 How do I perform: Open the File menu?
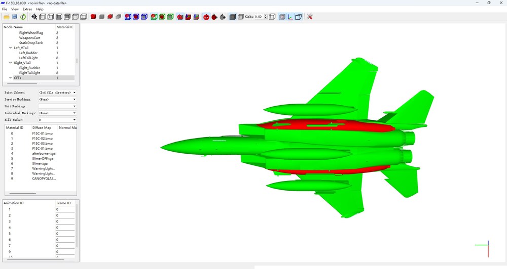5,9
